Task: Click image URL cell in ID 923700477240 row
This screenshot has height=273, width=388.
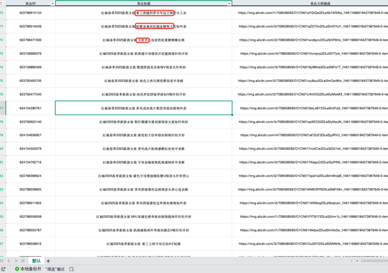Action: tap(310, 95)
